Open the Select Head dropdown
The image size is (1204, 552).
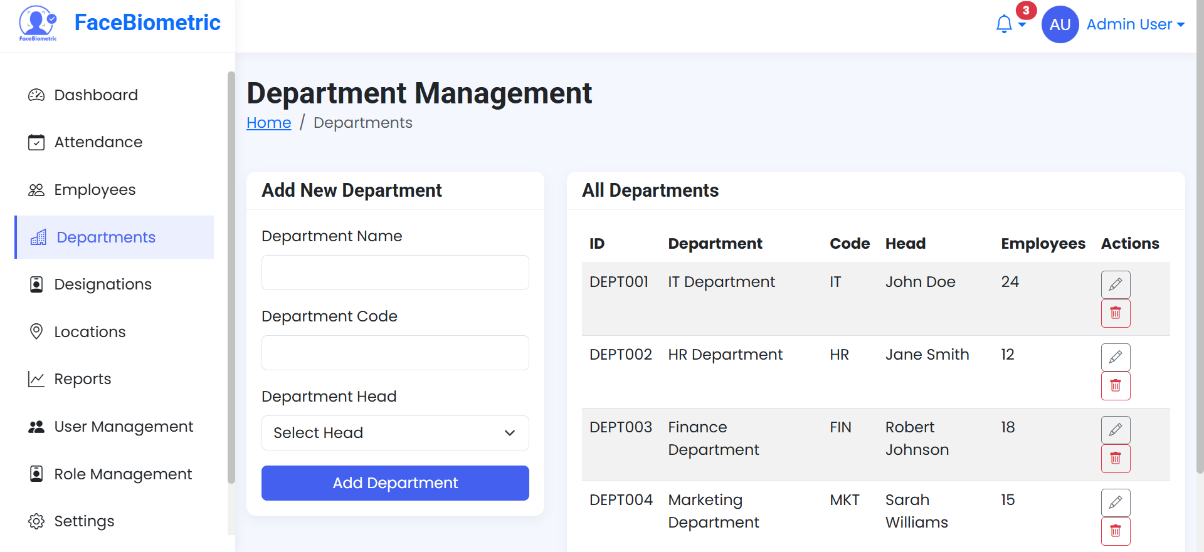click(395, 433)
